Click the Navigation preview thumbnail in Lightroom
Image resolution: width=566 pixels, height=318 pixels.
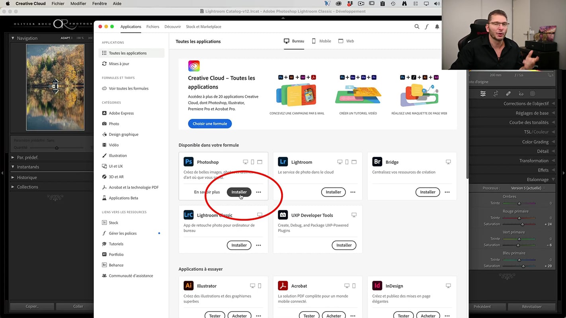(x=55, y=87)
